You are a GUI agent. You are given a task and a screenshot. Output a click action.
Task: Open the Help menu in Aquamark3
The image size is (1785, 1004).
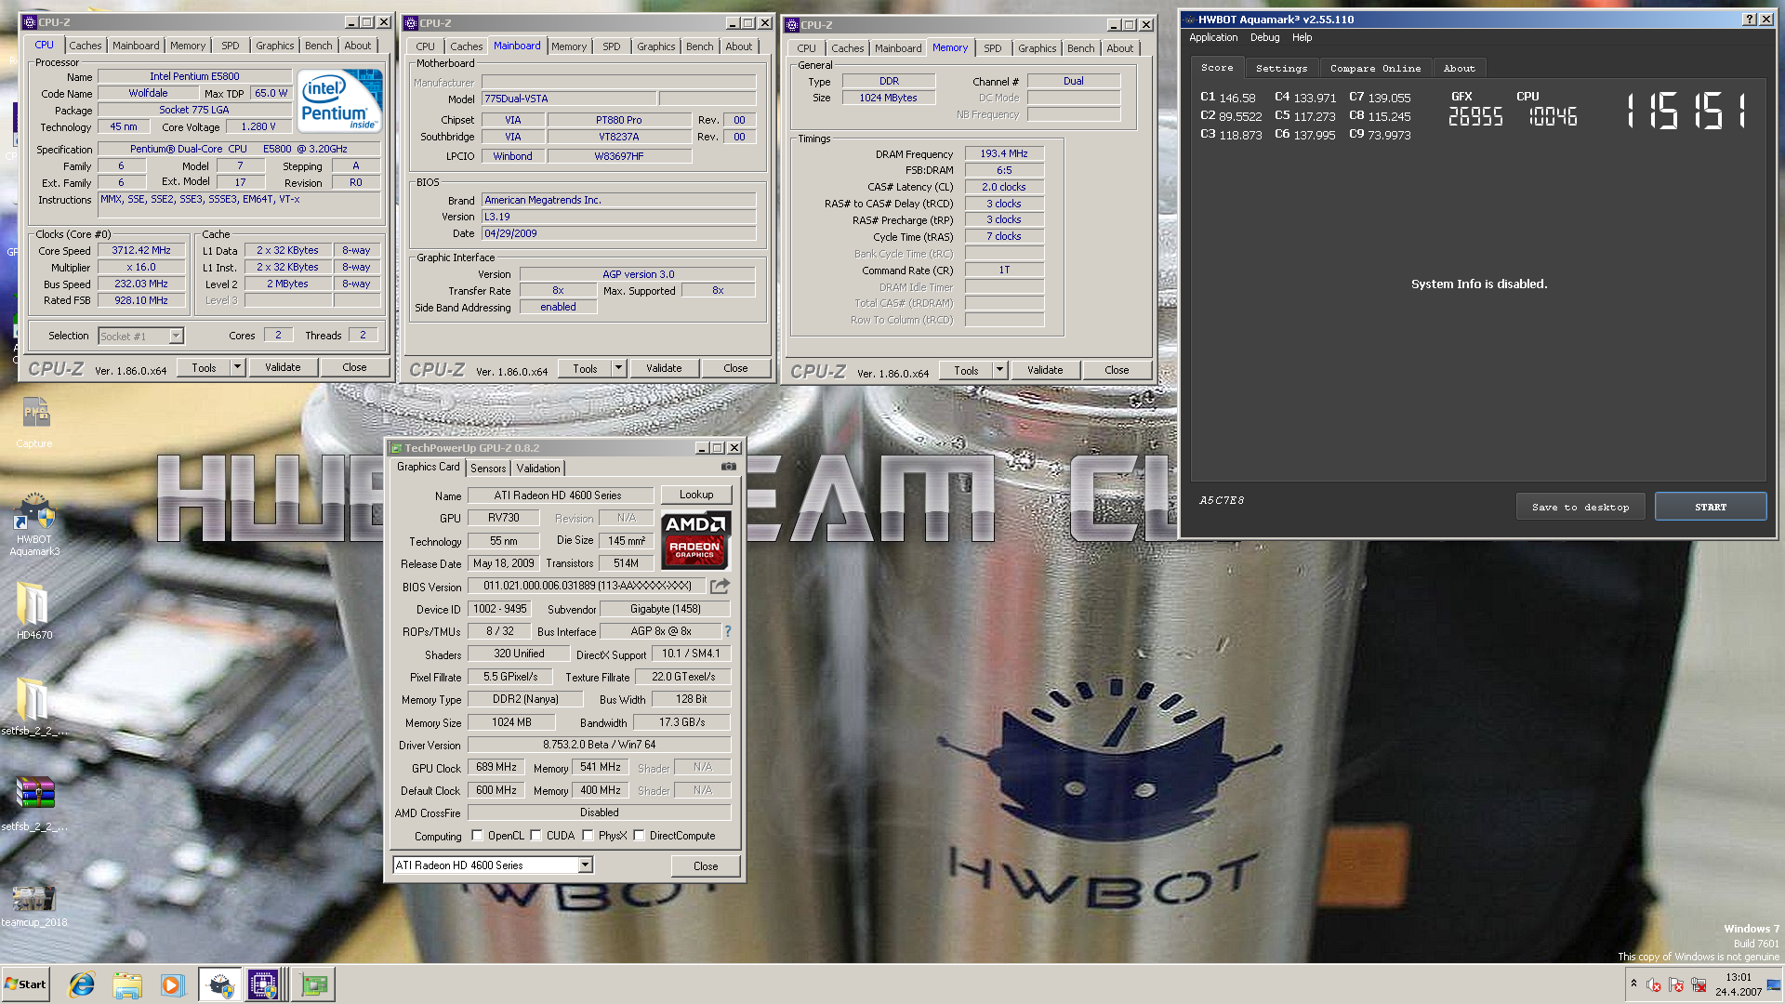1302,38
